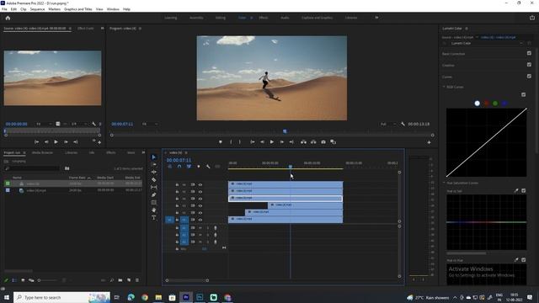Select the Type tool
The image size is (539, 303).
[153, 217]
